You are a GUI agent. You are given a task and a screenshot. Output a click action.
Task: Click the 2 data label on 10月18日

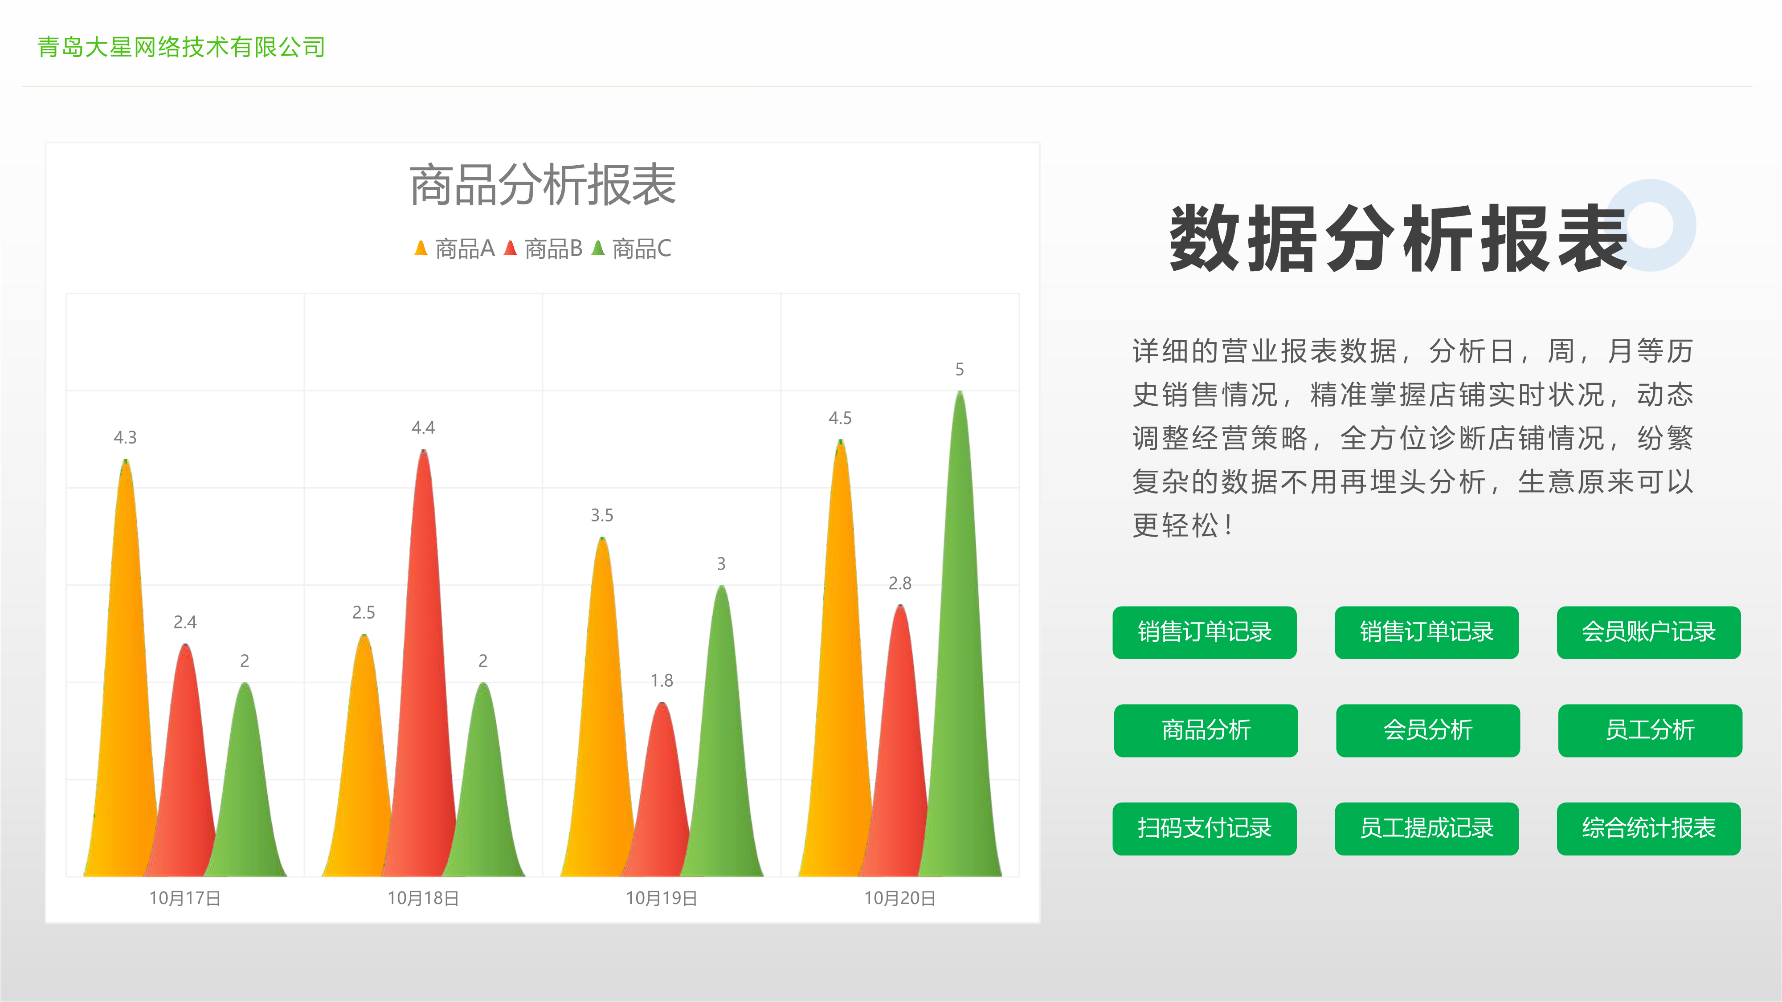[483, 661]
